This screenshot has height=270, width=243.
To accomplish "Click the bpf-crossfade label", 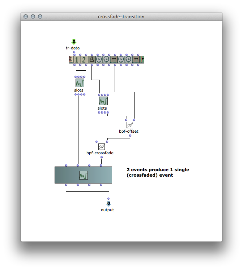I will 100,153.
